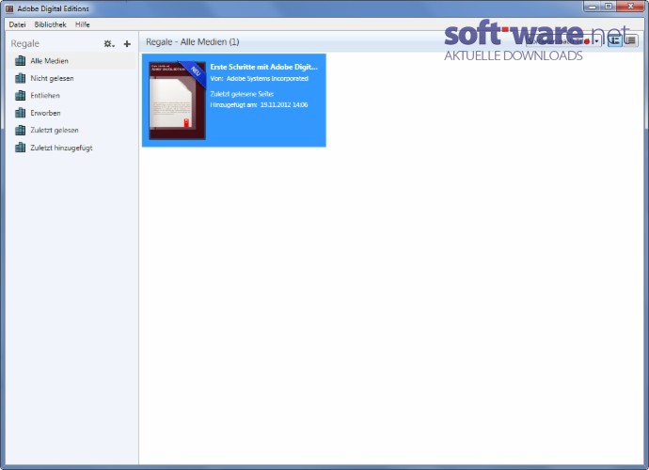Select the Erworben shelf
Screen dimensions: 649x470
(71, 113)
